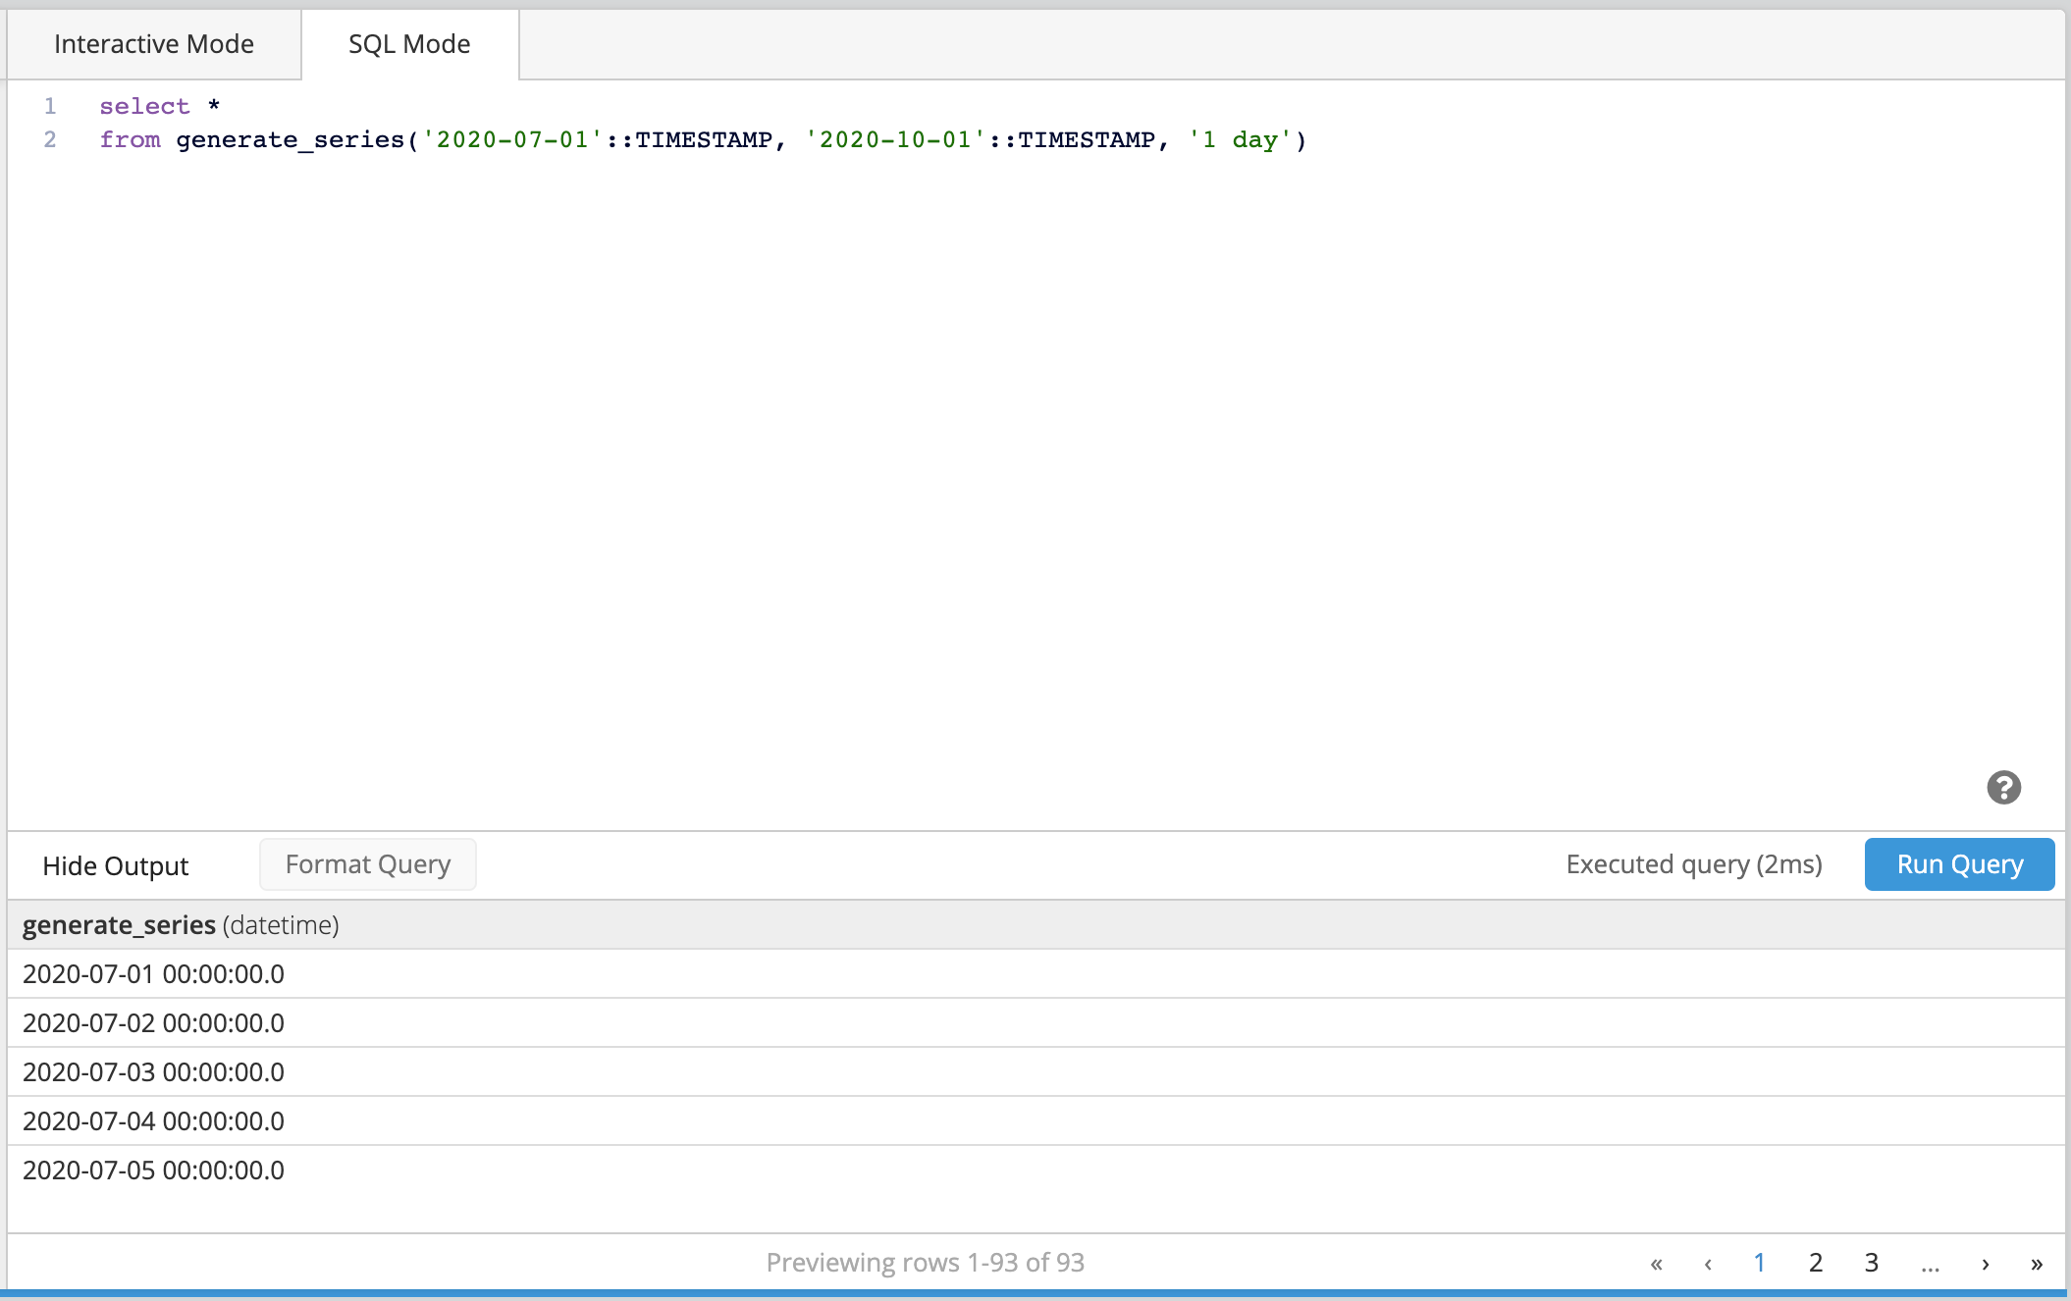Viewport: 2071px width, 1301px height.
Task: Click the Run Query button
Action: pos(1958,863)
